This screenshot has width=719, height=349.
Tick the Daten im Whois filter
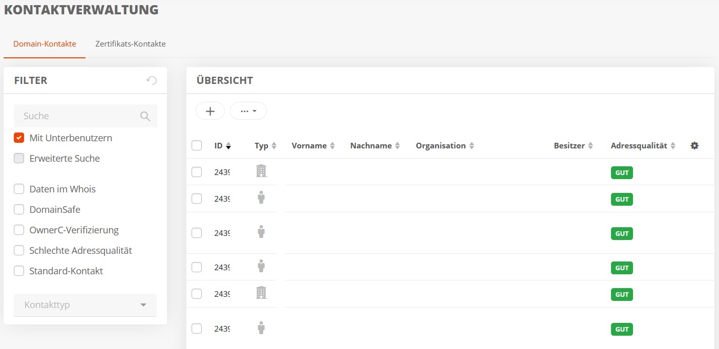point(19,189)
